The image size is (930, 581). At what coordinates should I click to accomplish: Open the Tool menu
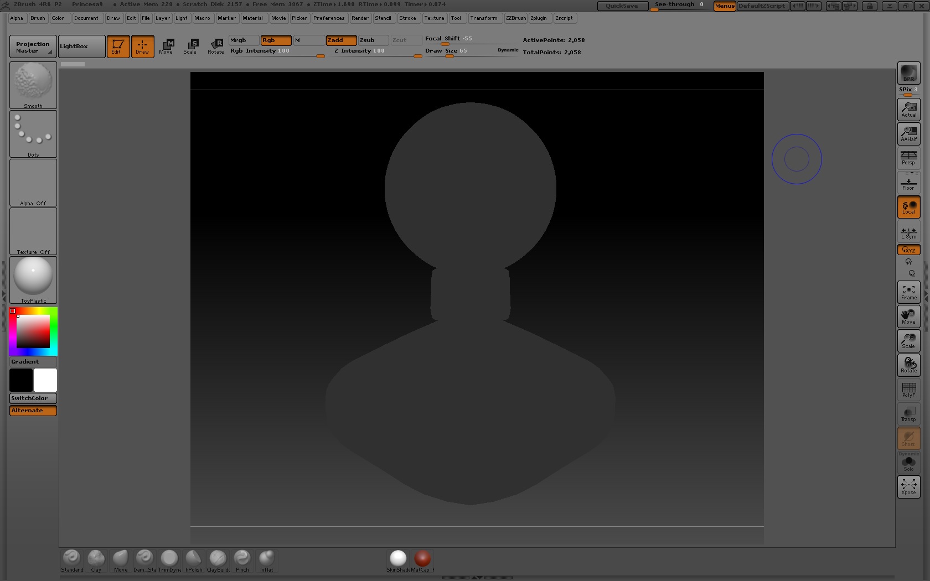pos(457,18)
